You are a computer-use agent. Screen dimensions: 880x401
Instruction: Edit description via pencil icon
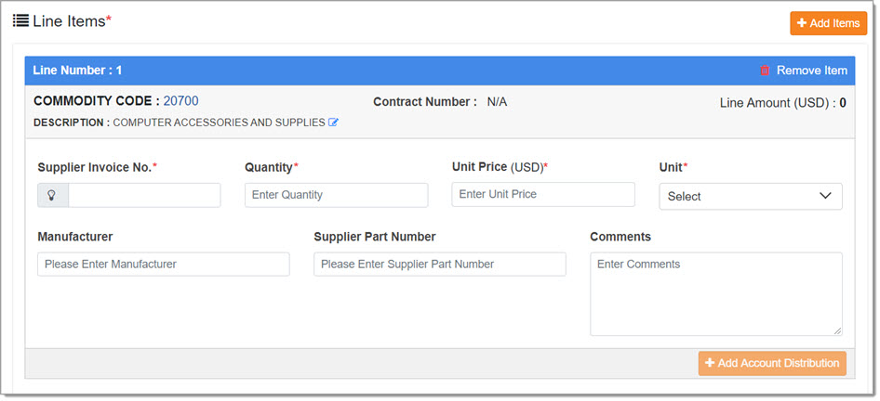[333, 123]
